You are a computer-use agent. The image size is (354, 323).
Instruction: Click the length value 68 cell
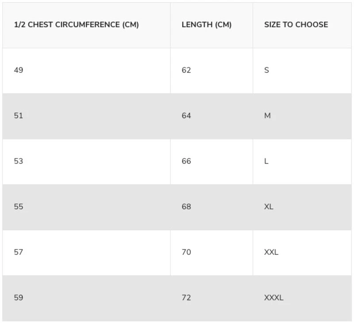(x=186, y=206)
